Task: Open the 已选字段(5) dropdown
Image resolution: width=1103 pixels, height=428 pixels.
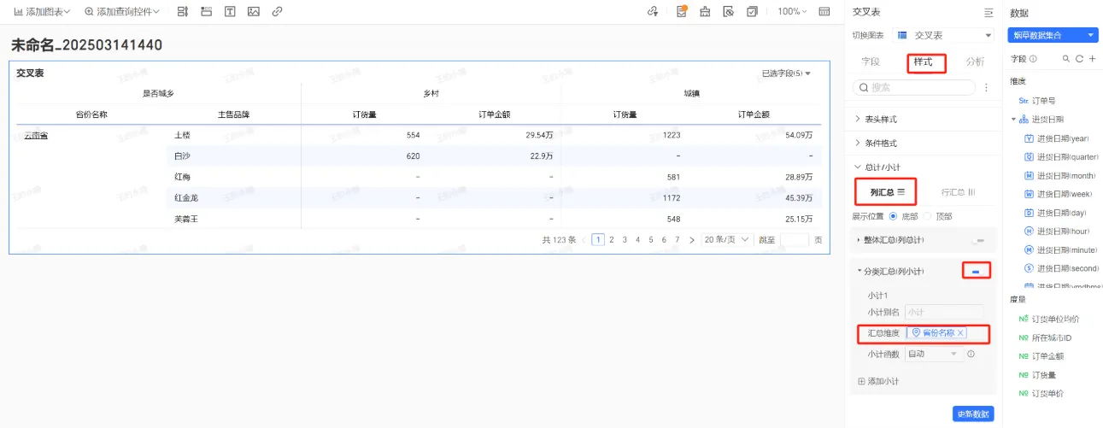Action: [786, 73]
